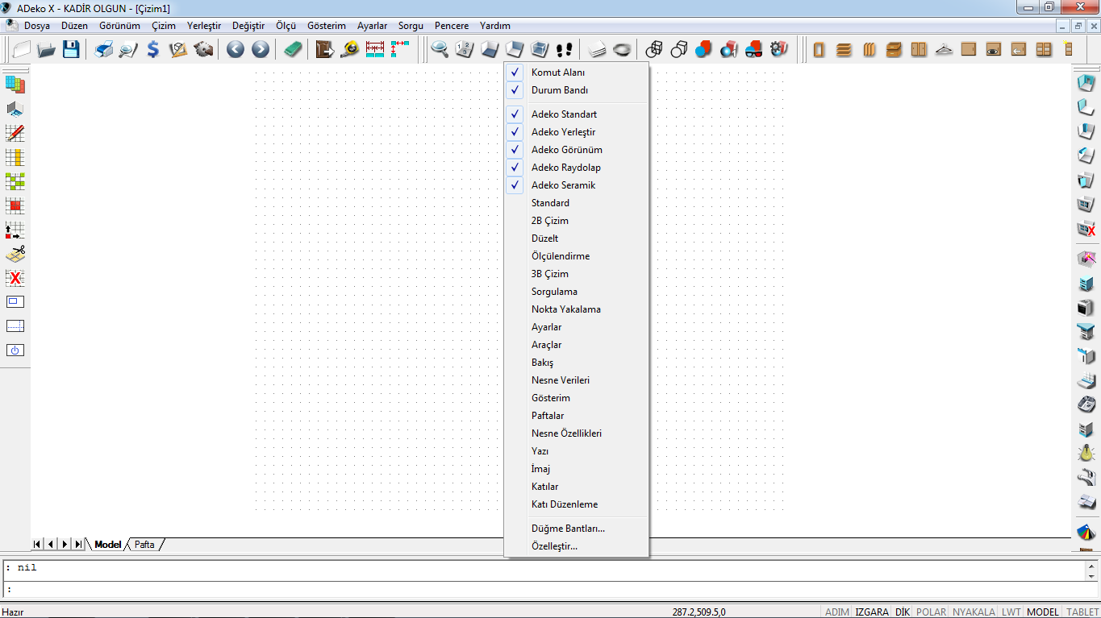The height and width of the screenshot is (618, 1101).
Task: Toggle LWT lineweight in status bar
Action: point(1011,612)
